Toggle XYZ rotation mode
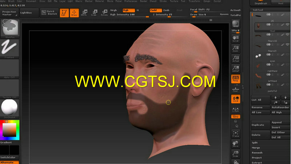This screenshot has height=164, width=291. coord(236,117)
